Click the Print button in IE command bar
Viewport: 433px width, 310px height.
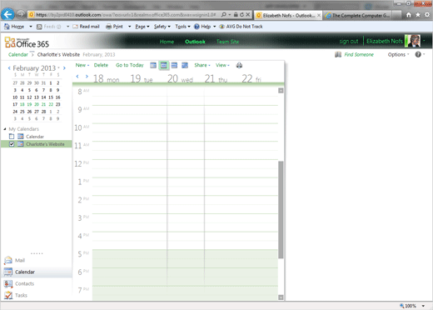tap(115, 27)
